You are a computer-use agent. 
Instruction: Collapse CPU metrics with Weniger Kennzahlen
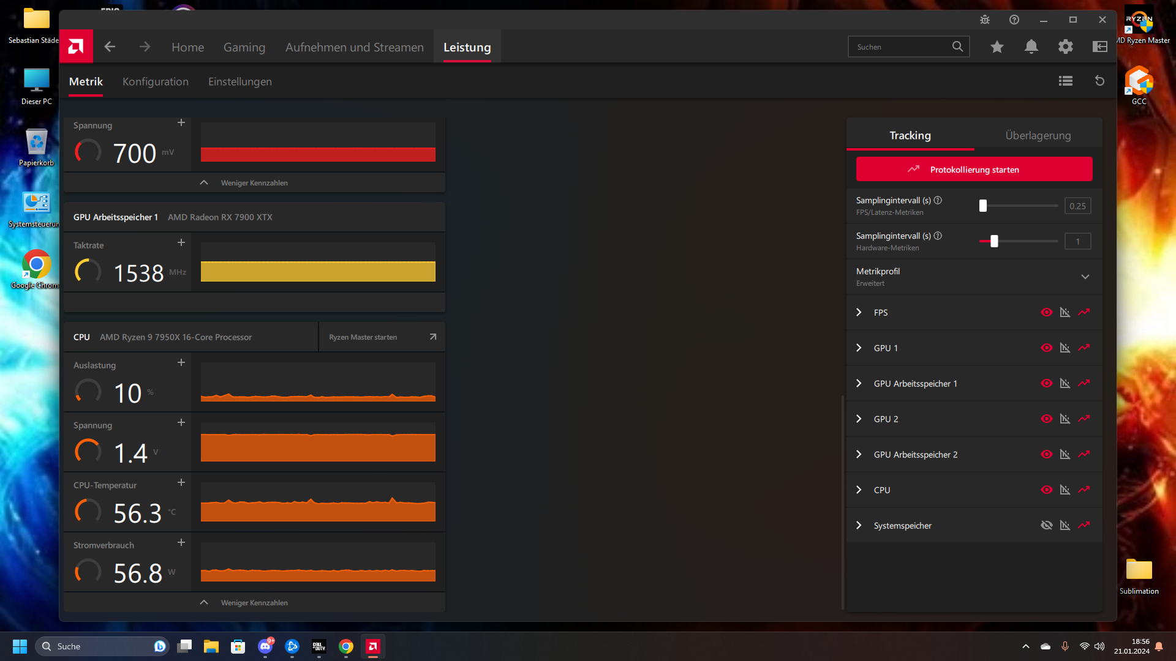[254, 602]
